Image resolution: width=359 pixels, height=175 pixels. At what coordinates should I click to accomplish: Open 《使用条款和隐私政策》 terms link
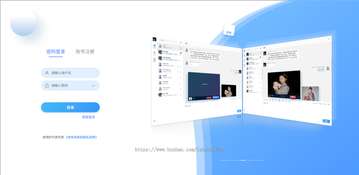(x=81, y=137)
